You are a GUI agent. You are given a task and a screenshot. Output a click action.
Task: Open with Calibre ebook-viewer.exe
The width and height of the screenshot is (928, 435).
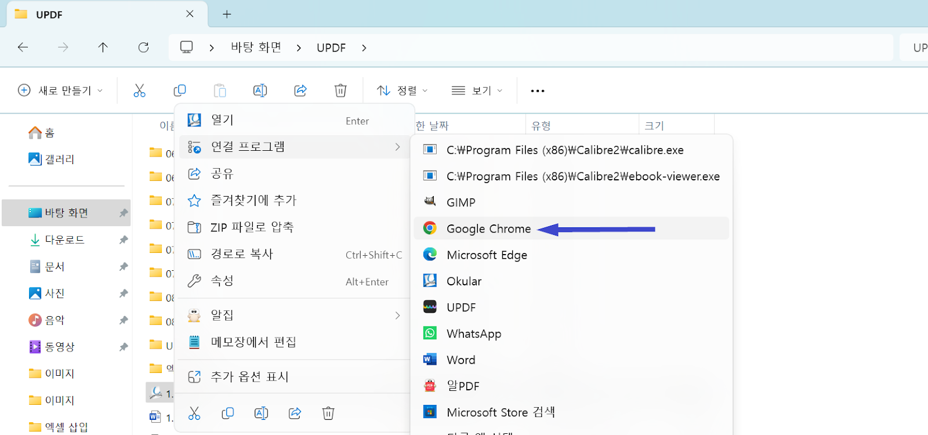[x=571, y=176]
